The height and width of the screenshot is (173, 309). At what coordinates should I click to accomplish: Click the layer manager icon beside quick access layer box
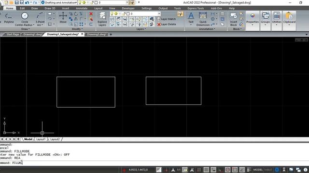[132, 2]
